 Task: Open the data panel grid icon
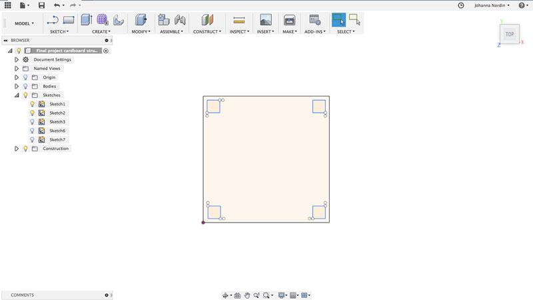pos(7,5)
